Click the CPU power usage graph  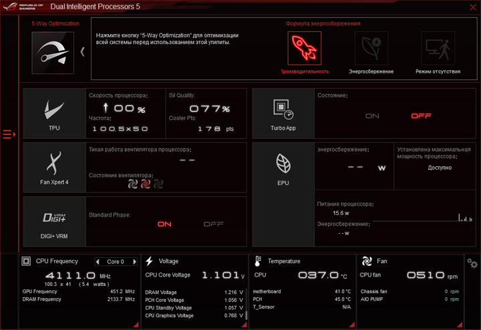click(x=423, y=217)
